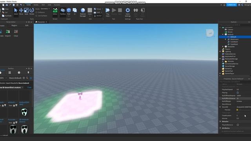Open the Edit tab in Terrain Editor
Image resolution: width=251 pixels, height=141 pixels.
coord(27,25)
